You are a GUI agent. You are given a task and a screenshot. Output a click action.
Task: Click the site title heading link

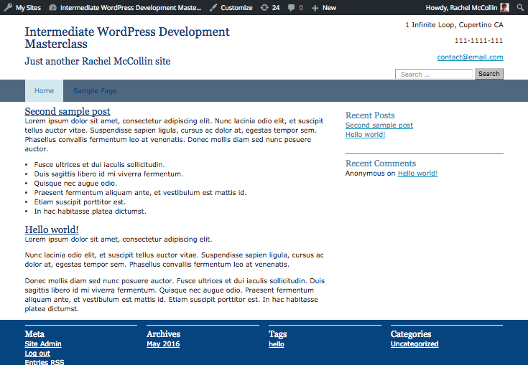127,37
